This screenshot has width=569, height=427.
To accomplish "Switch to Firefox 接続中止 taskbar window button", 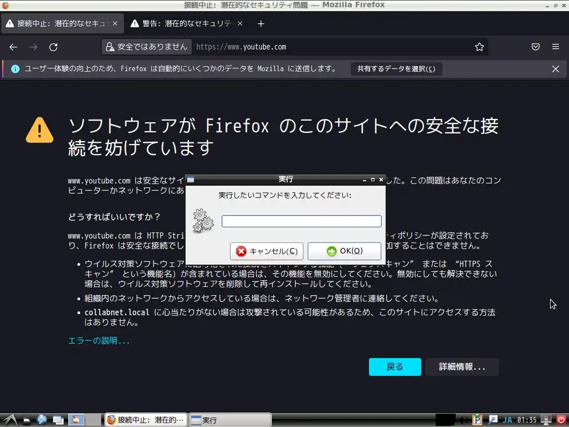I will pyautogui.click(x=146, y=420).
